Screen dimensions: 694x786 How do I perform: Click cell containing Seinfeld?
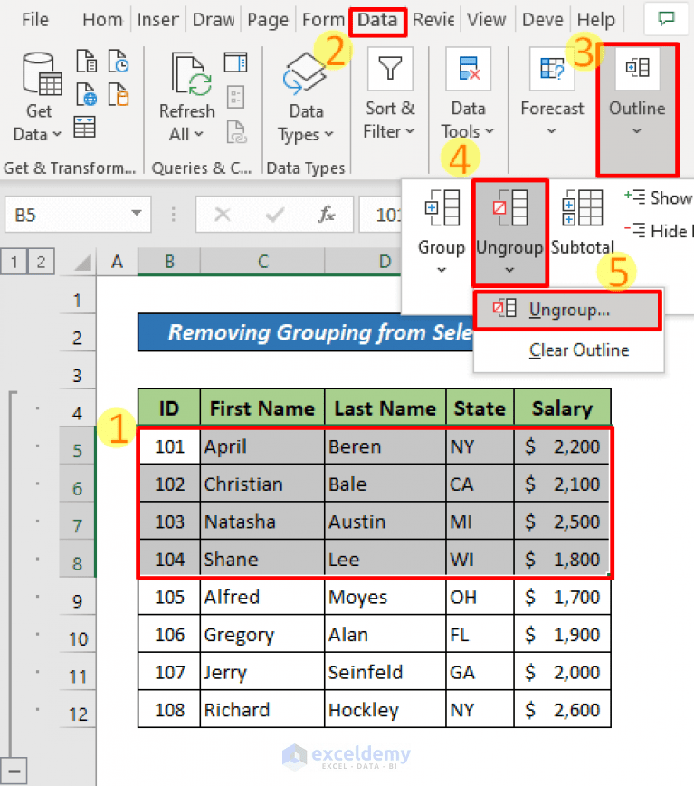pos(385,672)
